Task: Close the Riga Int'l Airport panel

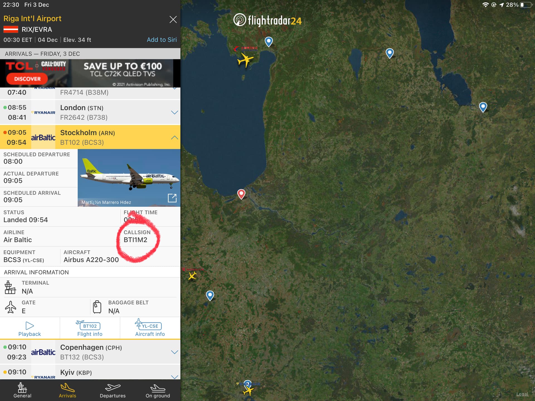Action: click(x=173, y=19)
